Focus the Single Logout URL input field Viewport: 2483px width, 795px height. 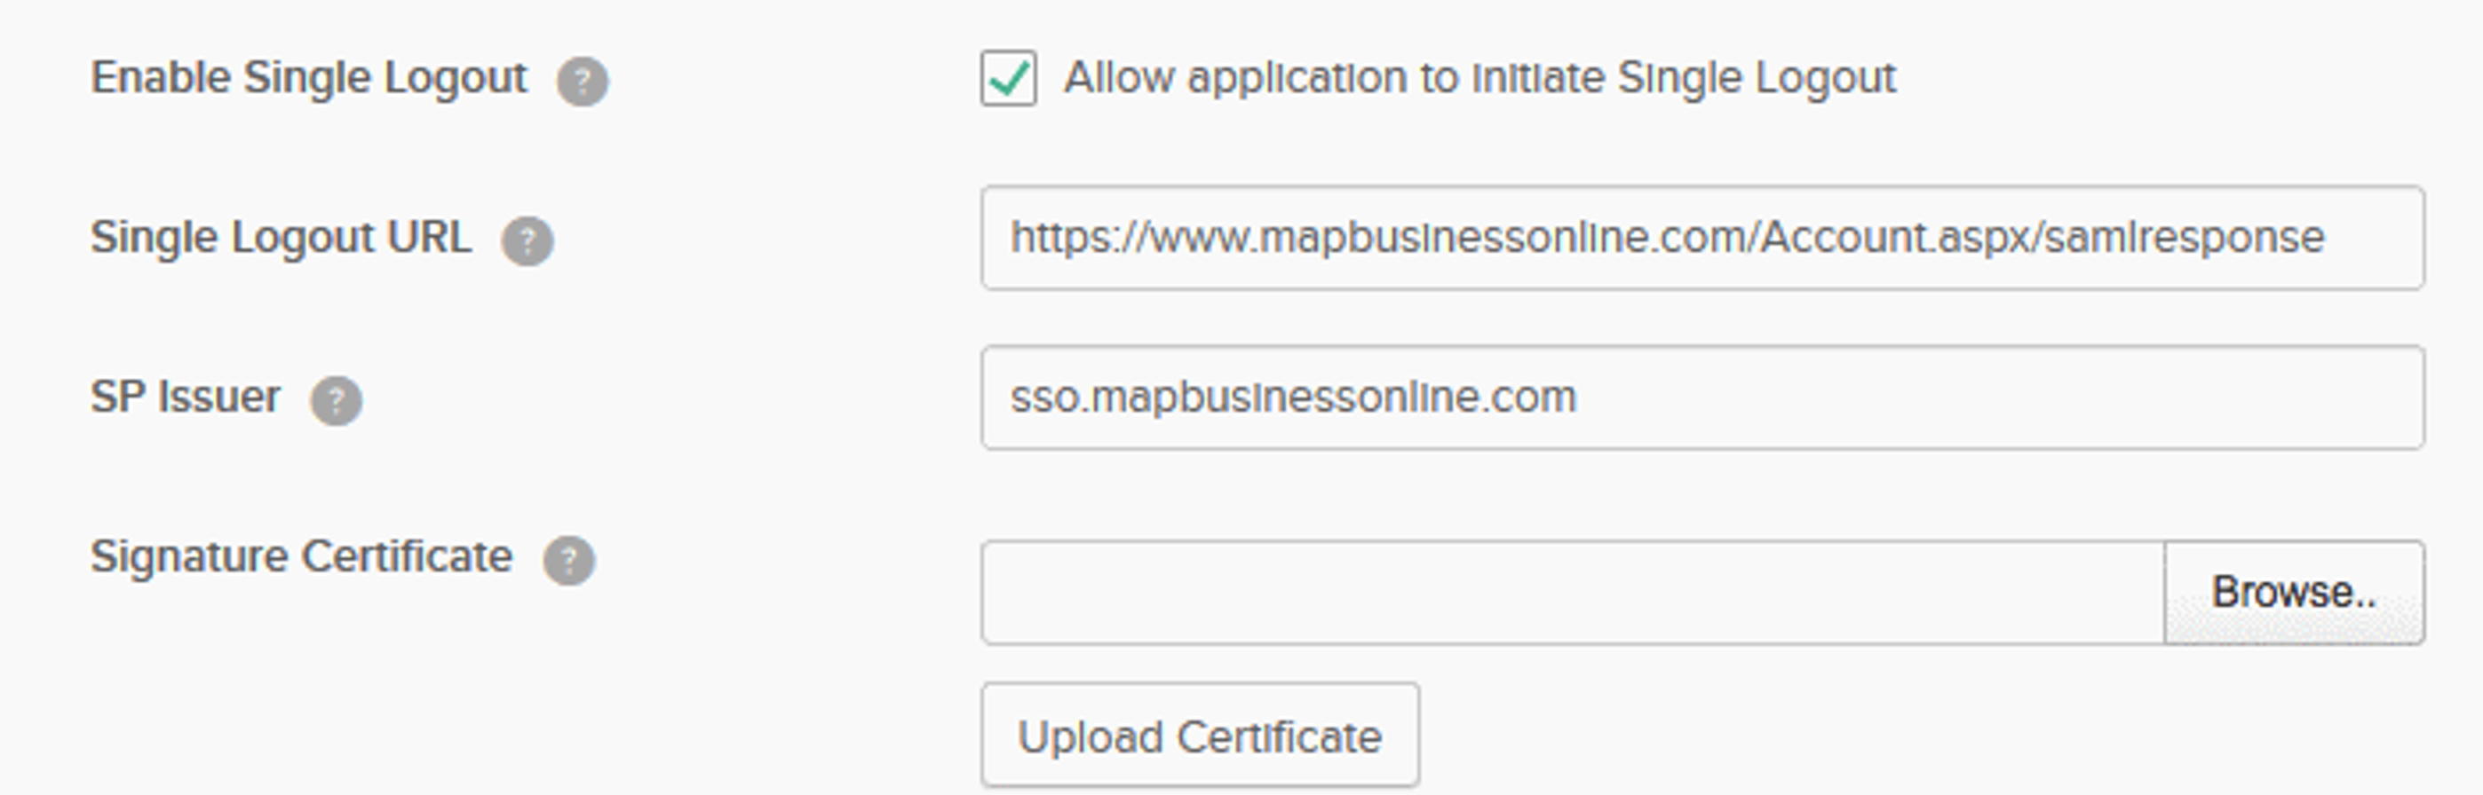click(x=1702, y=238)
